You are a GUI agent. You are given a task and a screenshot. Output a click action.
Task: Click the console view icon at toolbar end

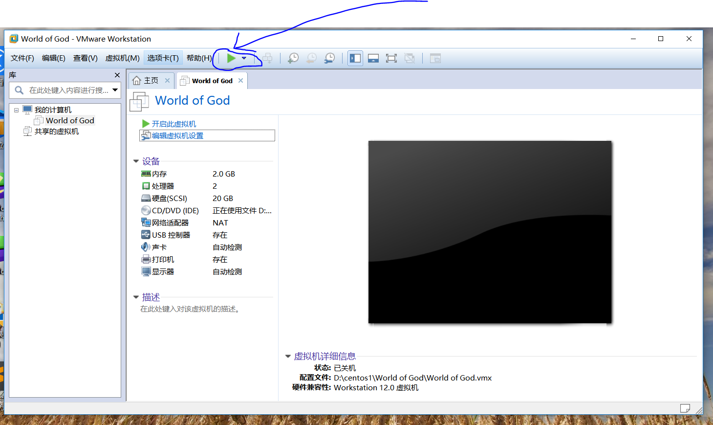(x=435, y=58)
